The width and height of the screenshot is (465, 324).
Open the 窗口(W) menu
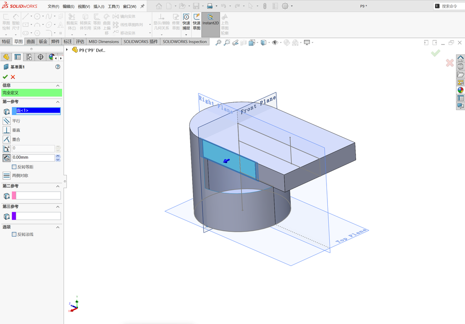[129, 6]
